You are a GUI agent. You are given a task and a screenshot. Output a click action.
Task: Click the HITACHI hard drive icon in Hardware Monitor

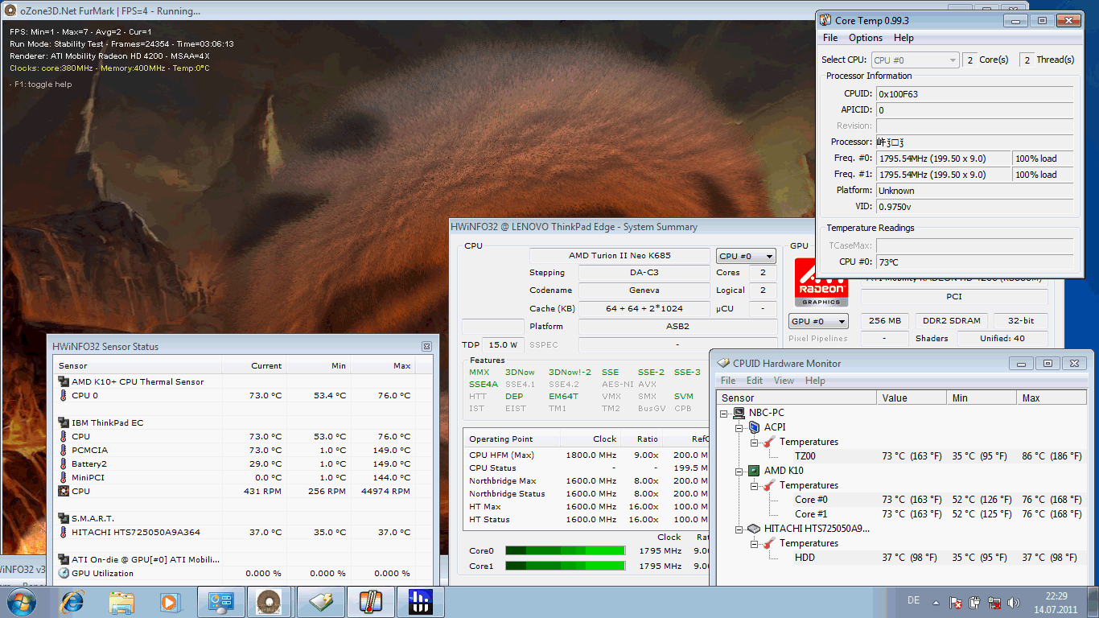754,529
